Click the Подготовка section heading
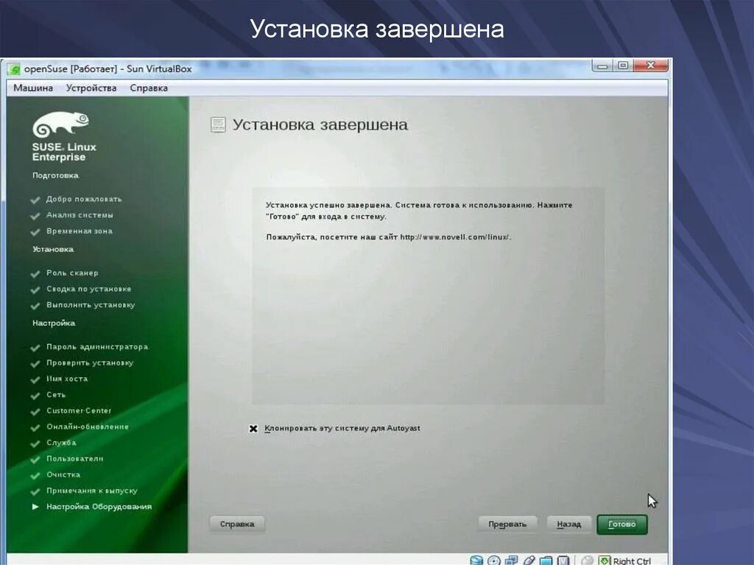The width and height of the screenshot is (754, 565). (x=55, y=175)
